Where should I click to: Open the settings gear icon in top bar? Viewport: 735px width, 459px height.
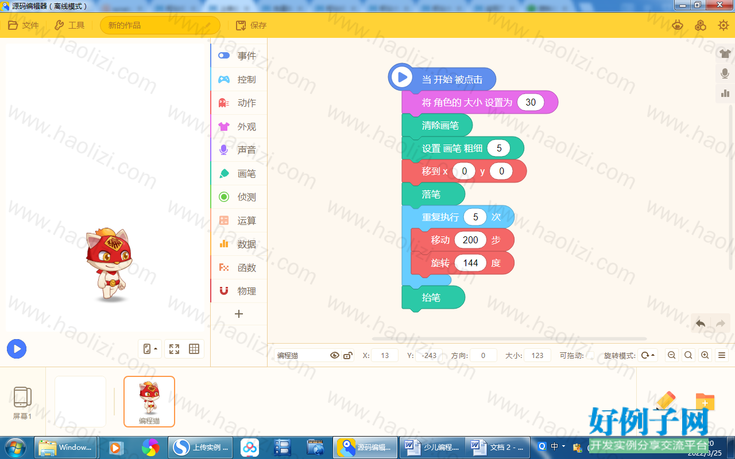click(x=724, y=25)
